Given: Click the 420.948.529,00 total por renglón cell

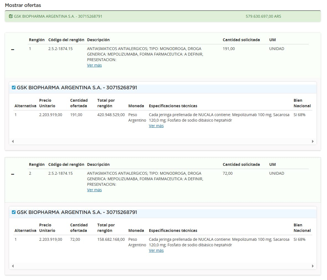Looking at the screenshot, I should point(111,115).
